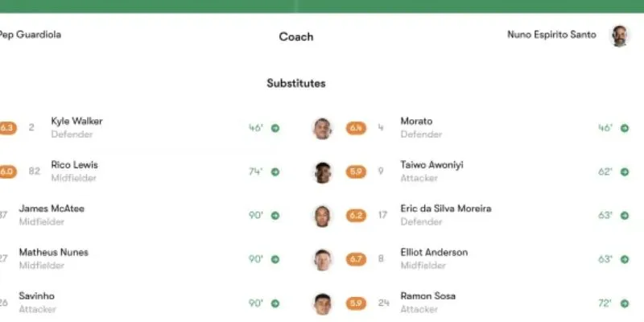Image resolution: width=644 pixels, height=322 pixels.
Task: Click the substitution icon beside Kyle Walker
Action: pyautogui.click(x=275, y=128)
